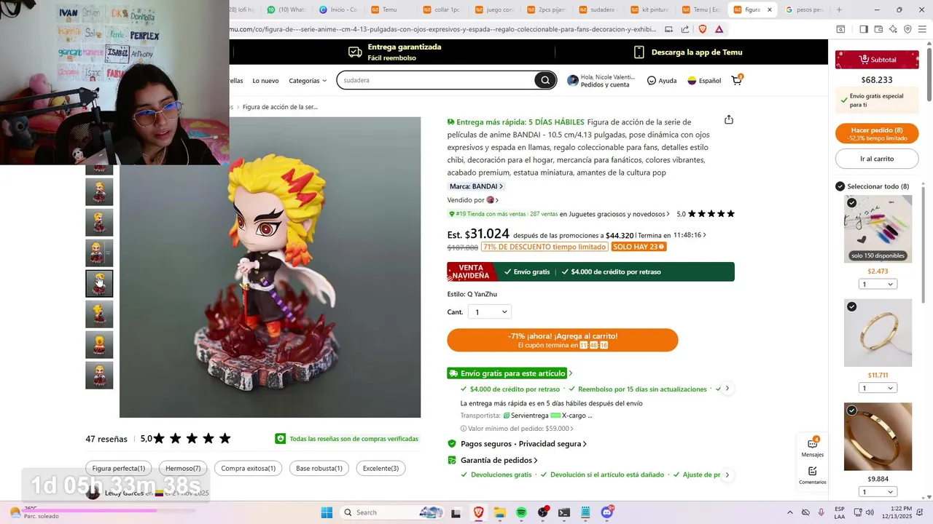Viewport: 933px width, 524px height.
Task: Open new browser tab with plus button
Action: tap(839, 9)
